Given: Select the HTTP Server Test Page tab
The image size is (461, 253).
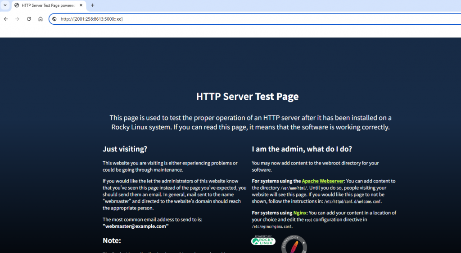Looking at the screenshot, I should tap(49, 5).
